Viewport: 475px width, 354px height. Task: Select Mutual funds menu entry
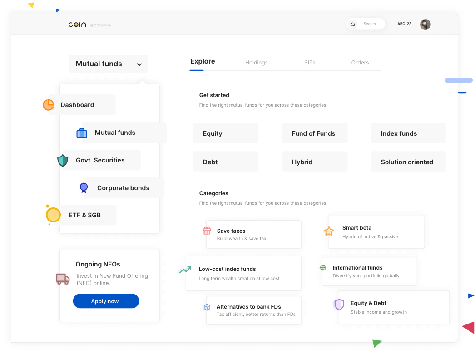coord(124,133)
